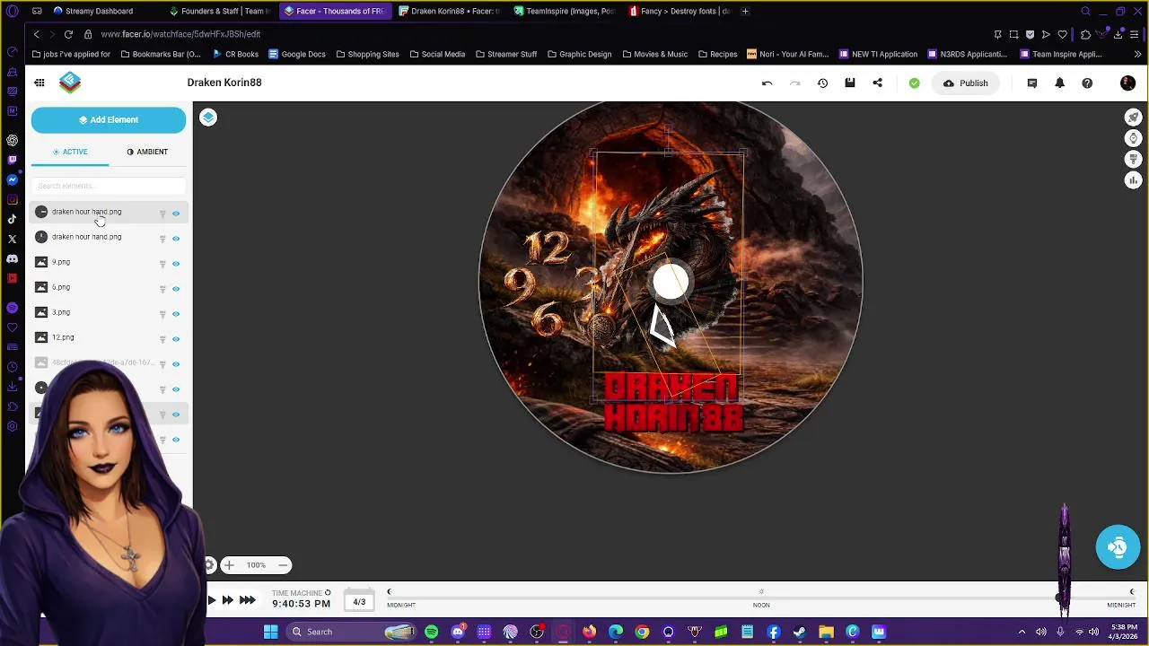Image resolution: width=1149 pixels, height=646 pixels.
Task: Hide the 3.png layer
Action: click(176, 314)
